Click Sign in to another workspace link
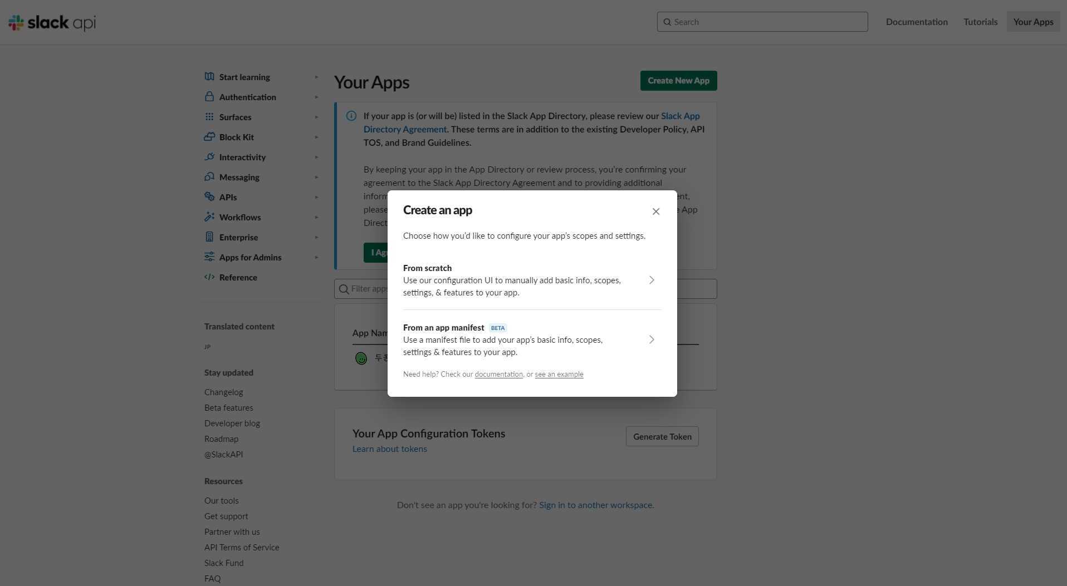1067x586 pixels. click(x=596, y=505)
